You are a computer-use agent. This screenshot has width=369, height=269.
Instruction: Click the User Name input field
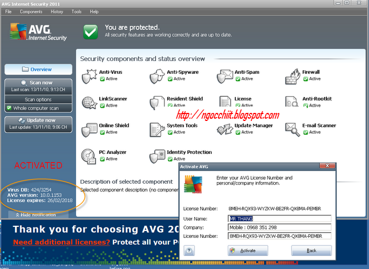[279, 219]
